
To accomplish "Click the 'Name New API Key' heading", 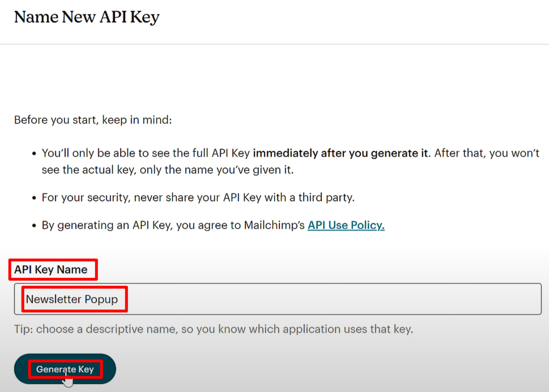I will coord(87,17).
